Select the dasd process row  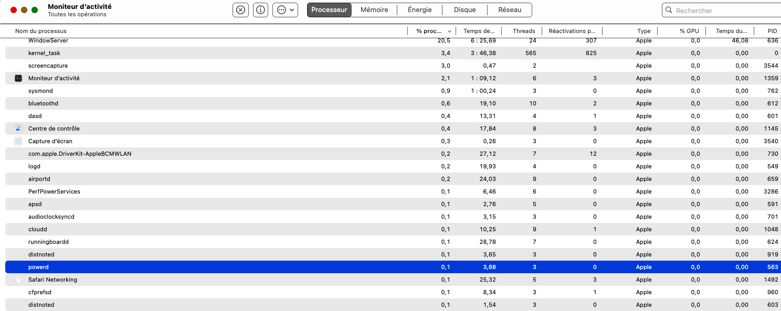[x=393, y=116]
